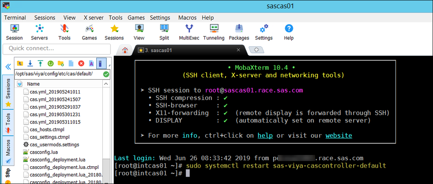Open the Sessions star toolbar button
Image resolution: width=433 pixels, height=184 pixels.
tap(114, 32)
